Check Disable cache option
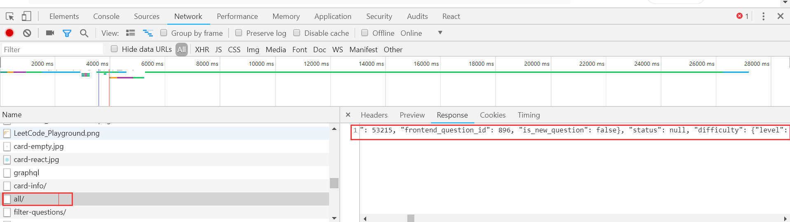790x222 pixels. pyautogui.click(x=297, y=32)
